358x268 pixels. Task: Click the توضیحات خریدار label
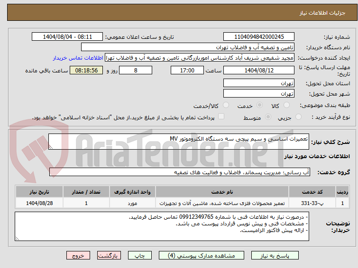(x=338, y=227)
